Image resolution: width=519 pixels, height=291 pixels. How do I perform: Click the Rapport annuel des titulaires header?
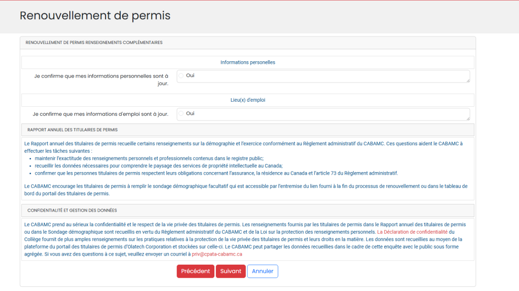pos(72,130)
